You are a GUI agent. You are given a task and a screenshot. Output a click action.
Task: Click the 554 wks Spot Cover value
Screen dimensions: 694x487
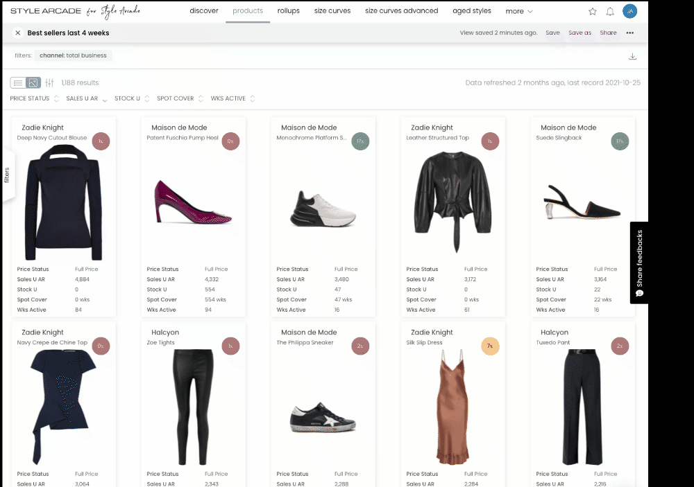tap(216, 300)
